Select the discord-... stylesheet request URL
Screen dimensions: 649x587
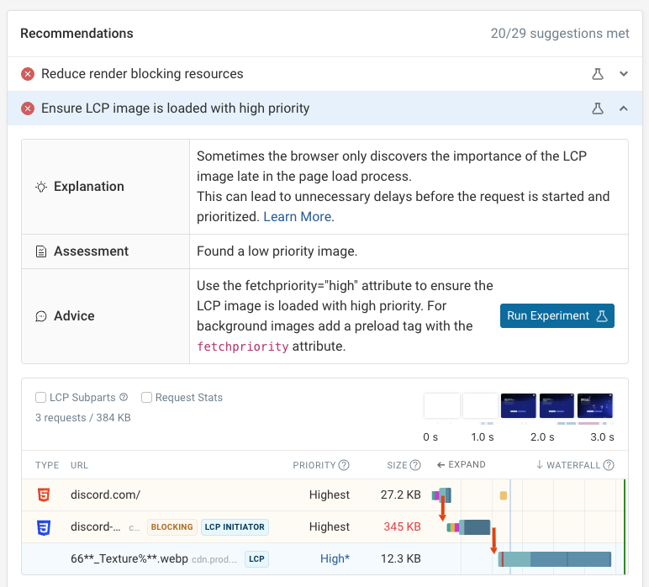[96, 526]
